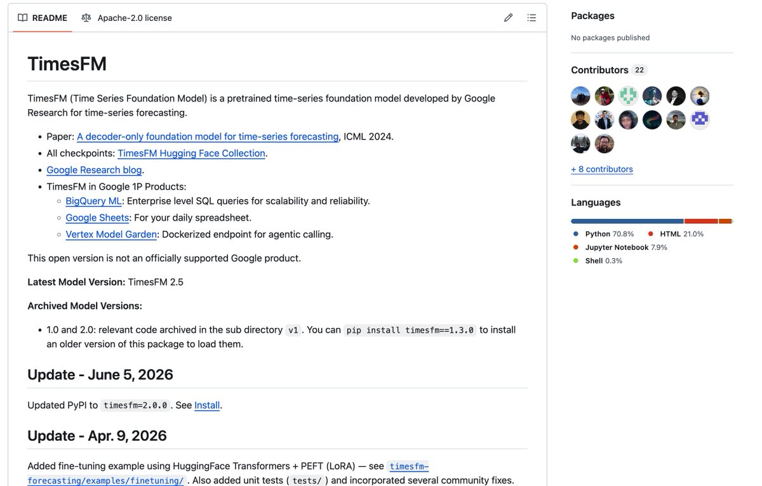Open the Google Research blog link
The height and width of the screenshot is (486, 762).
click(94, 170)
